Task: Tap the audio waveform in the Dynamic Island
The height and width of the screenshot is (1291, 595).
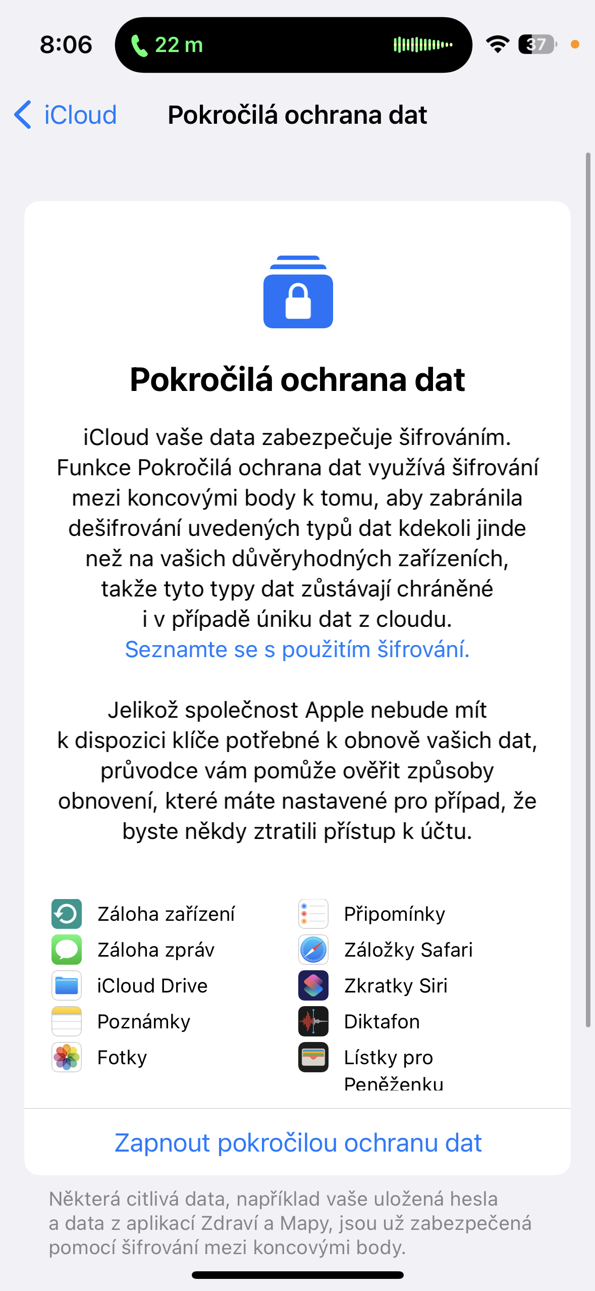Action: [x=423, y=45]
